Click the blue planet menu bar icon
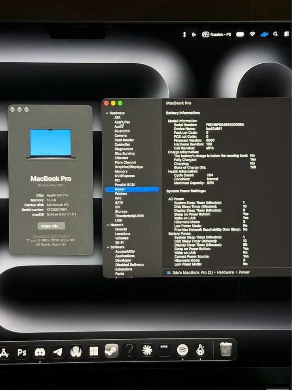Screen dimensions: 292x390 click(x=264, y=34)
